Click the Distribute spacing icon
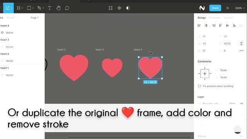247x139 pixels. click(x=241, y=25)
